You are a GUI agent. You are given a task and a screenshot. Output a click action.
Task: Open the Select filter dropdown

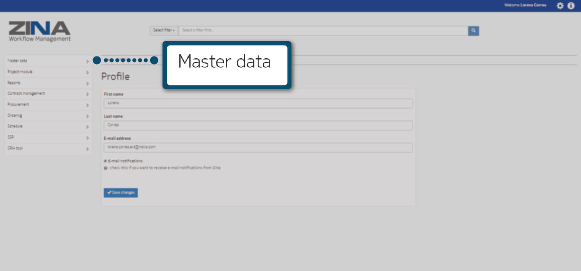pos(164,31)
